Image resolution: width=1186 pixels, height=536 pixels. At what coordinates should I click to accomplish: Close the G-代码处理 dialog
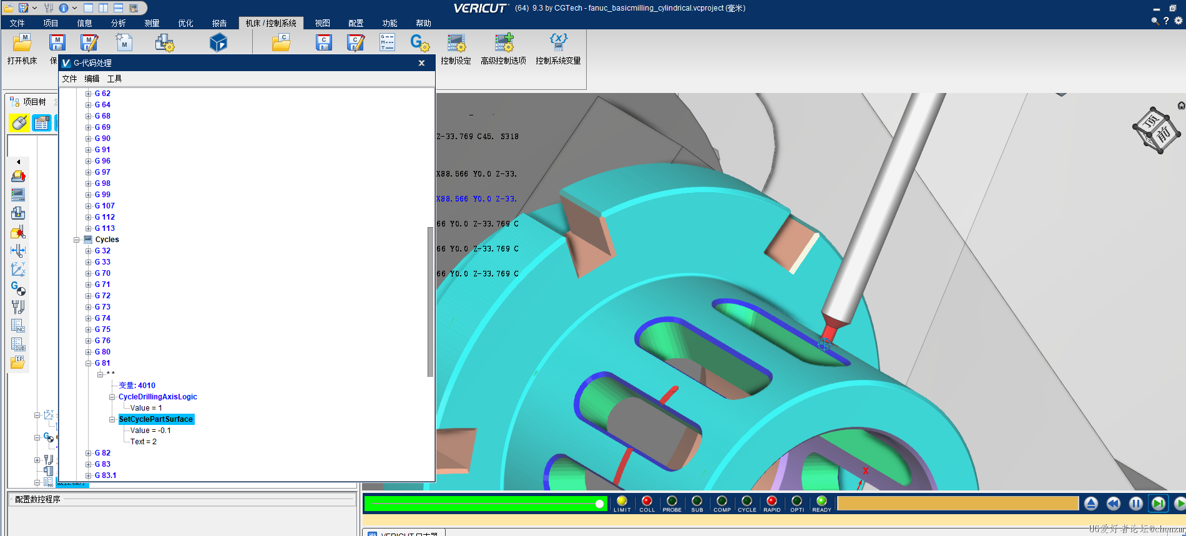421,63
